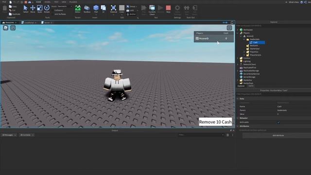Open the FILE menu
Screen dimensions: 311x175
[x=4, y=2]
